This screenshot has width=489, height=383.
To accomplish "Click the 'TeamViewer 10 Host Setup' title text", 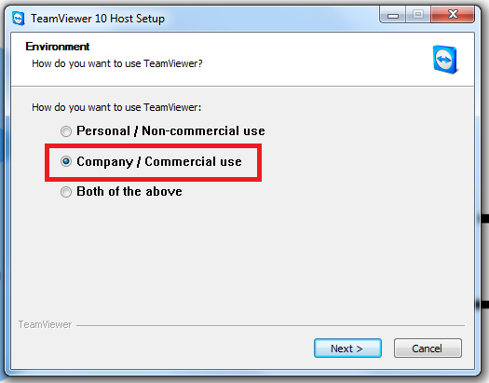I will coord(98,19).
